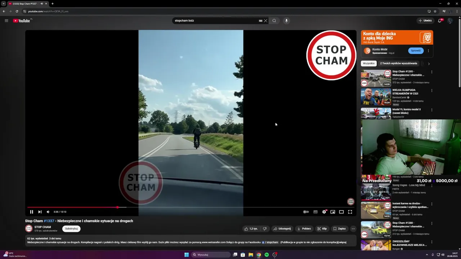Switch to theater mode
Viewport: 461px width, 259px height.
pyautogui.click(x=341, y=212)
